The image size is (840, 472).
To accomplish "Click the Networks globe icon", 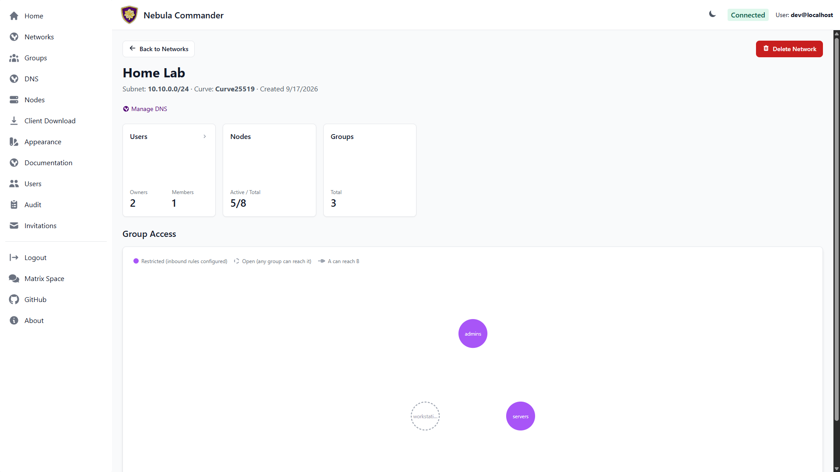I will 14,37.
